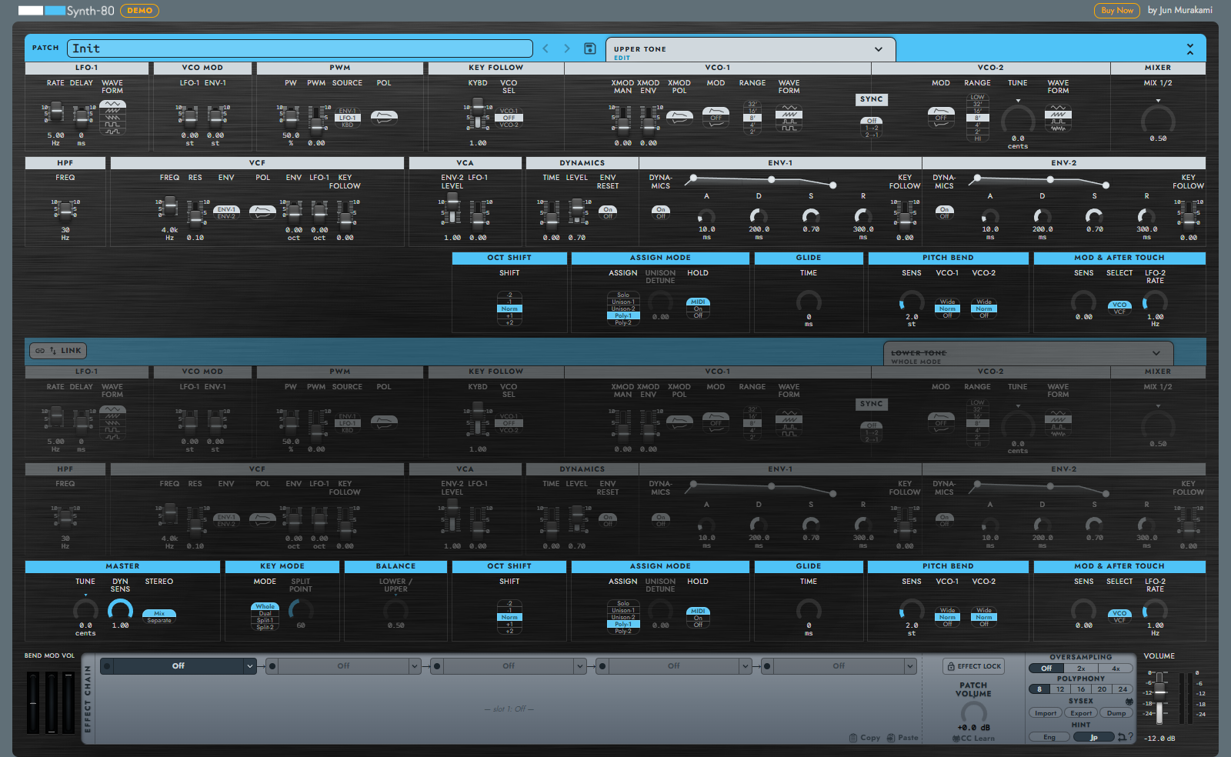The height and width of the screenshot is (757, 1231).
Task: Toggle upper PITCH BEND VCO-2 Wide/Norm/Off switch
Action: tap(984, 308)
